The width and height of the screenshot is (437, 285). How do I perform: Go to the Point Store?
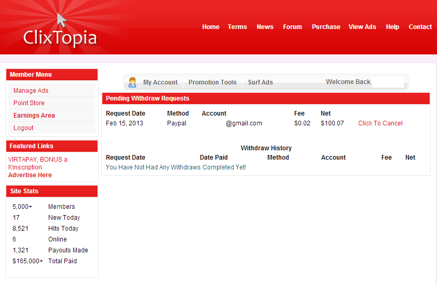(29, 103)
